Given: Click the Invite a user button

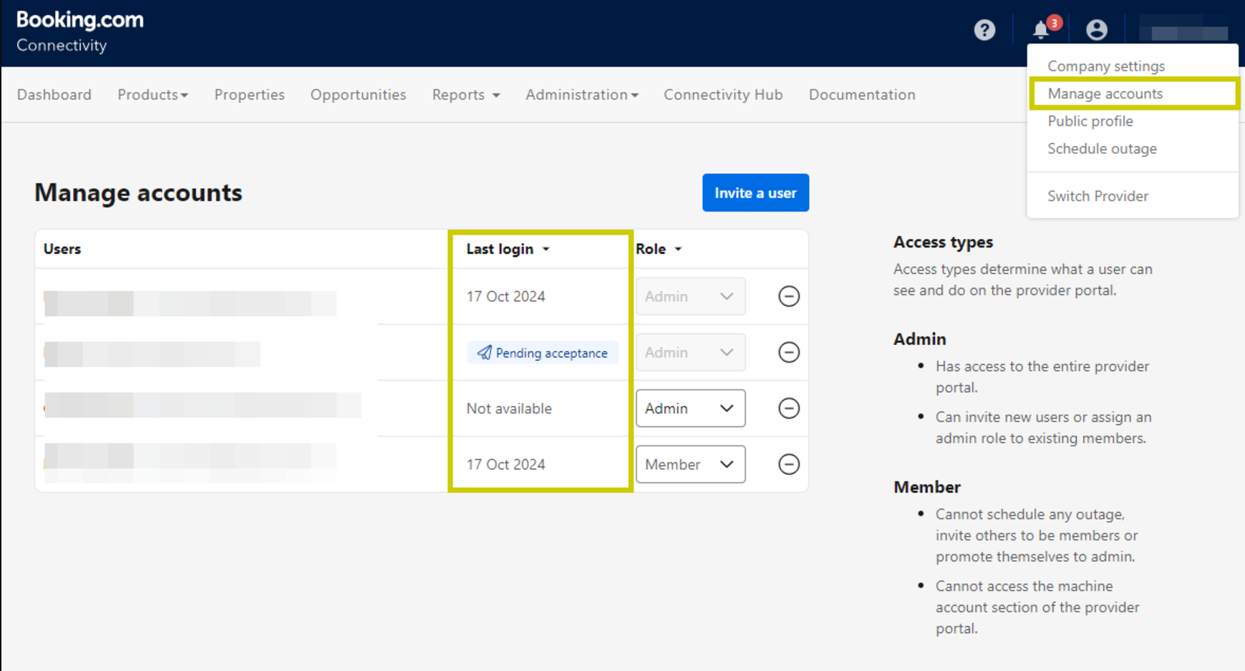Looking at the screenshot, I should point(755,192).
